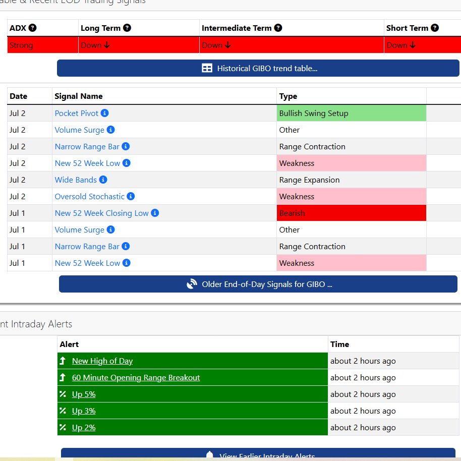Viewport: 461px width, 461px height.
Task: Open the Jul 2 Volume Surge link
Action: (x=79, y=130)
